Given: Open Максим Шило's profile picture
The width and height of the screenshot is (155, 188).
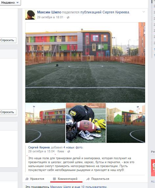Looking at the screenshot, I should (30, 15).
